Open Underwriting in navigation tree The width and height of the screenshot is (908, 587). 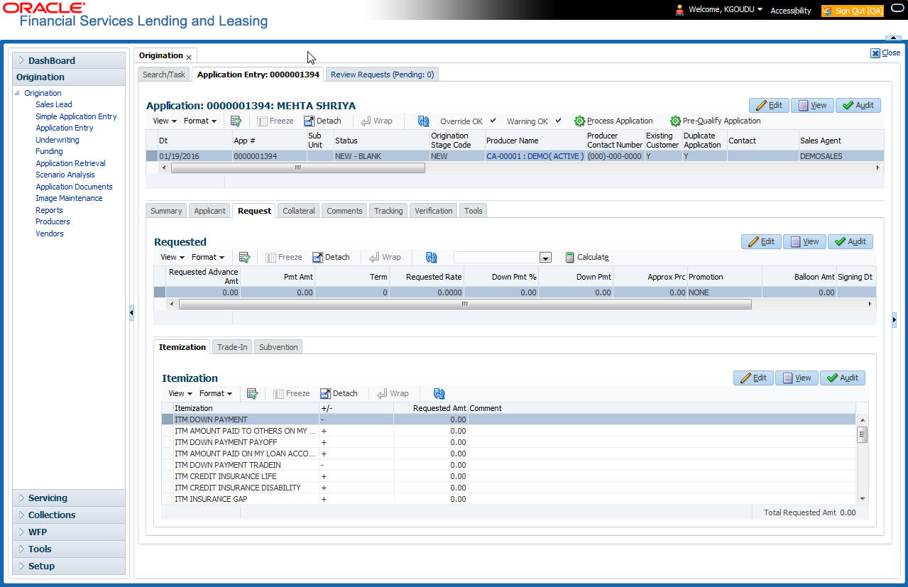(58, 140)
